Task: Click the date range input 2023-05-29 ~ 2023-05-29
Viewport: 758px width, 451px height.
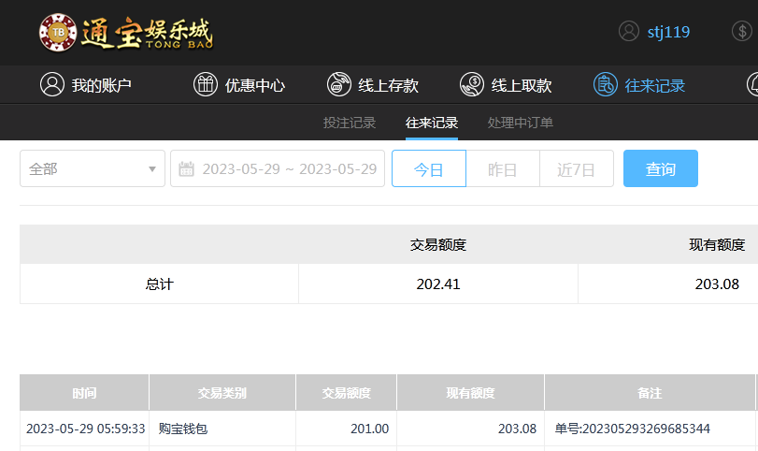Action: pos(278,168)
